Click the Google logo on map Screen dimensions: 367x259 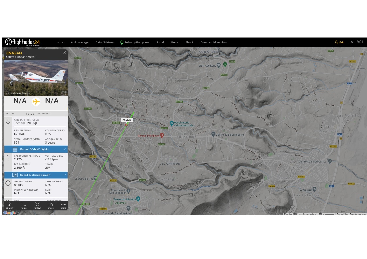(x=9, y=213)
